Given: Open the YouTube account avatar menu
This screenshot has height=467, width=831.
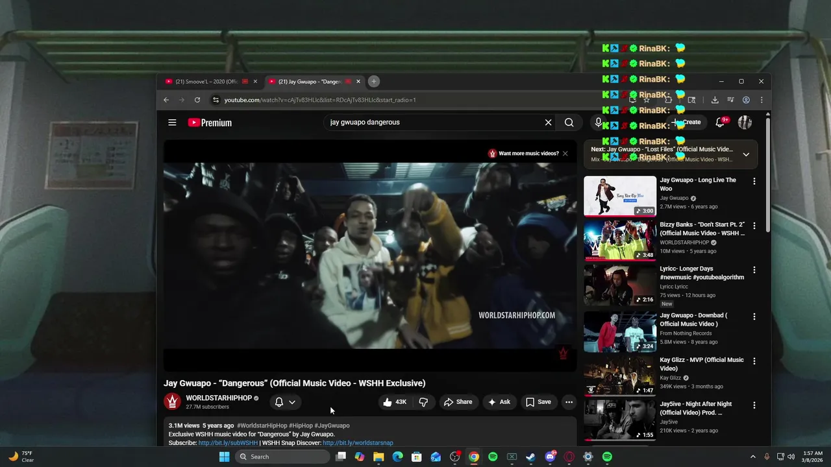Looking at the screenshot, I should (745, 122).
